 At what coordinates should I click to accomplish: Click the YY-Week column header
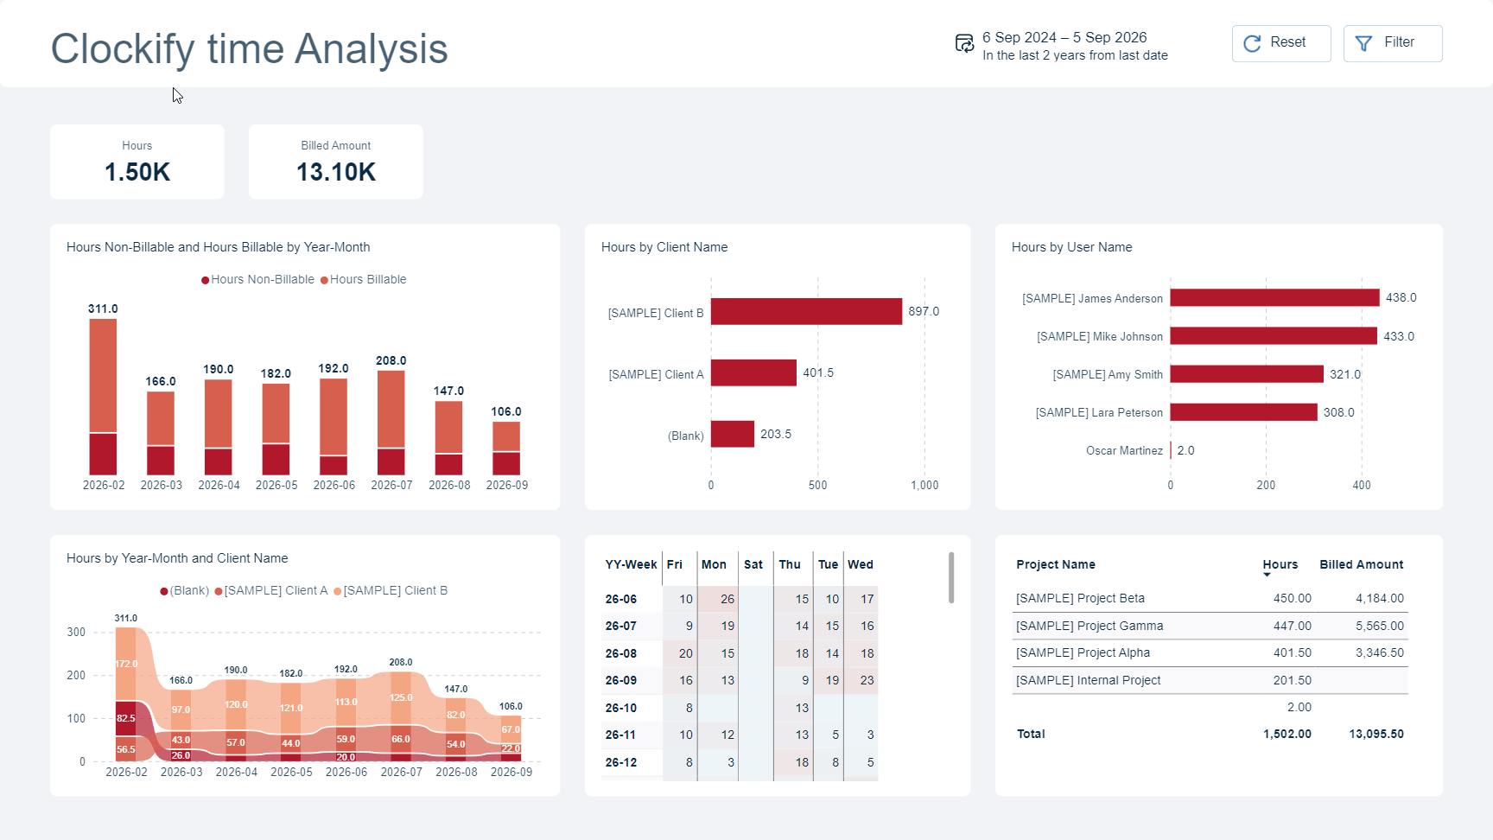click(631, 564)
